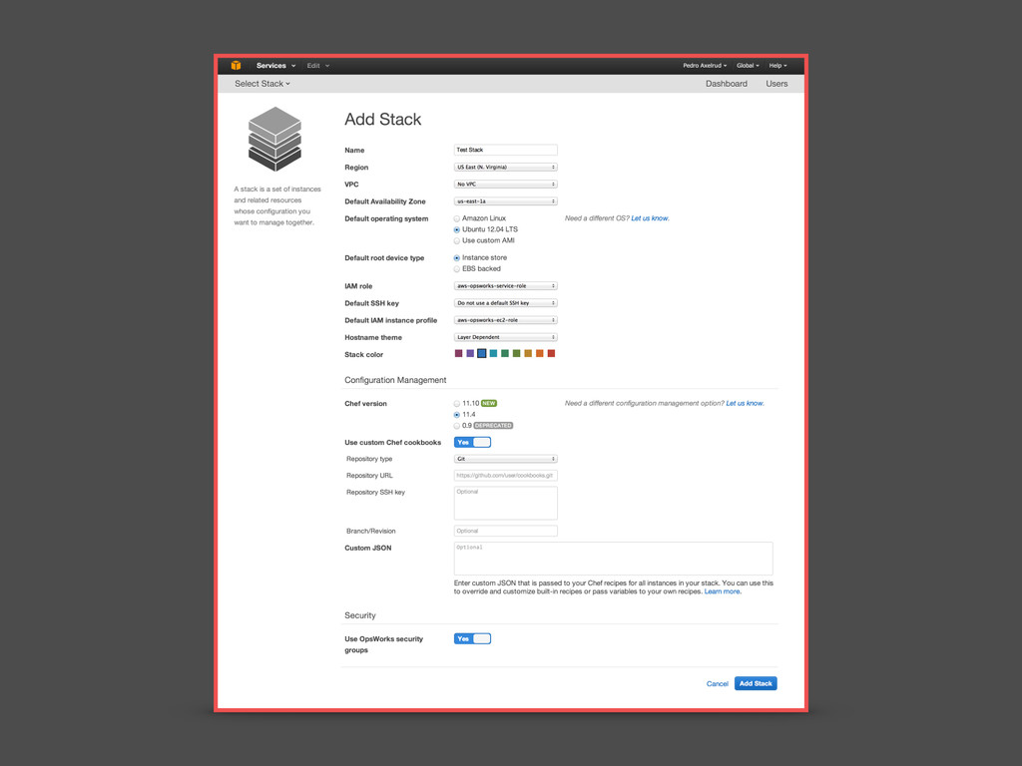Click the Cancel link
The width and height of the screenshot is (1022, 766).
click(x=717, y=684)
